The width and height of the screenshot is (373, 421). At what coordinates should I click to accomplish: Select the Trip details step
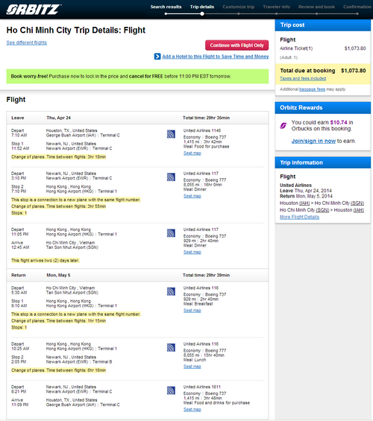point(202,7)
